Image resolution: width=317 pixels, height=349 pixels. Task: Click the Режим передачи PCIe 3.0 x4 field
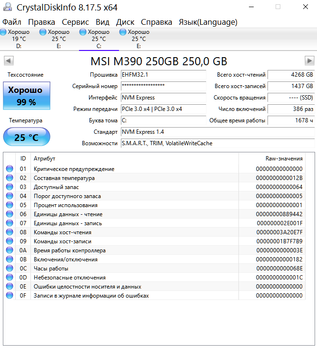(x=164, y=109)
